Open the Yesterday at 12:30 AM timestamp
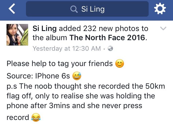The height and width of the screenshot is (124, 173). (x=67, y=49)
